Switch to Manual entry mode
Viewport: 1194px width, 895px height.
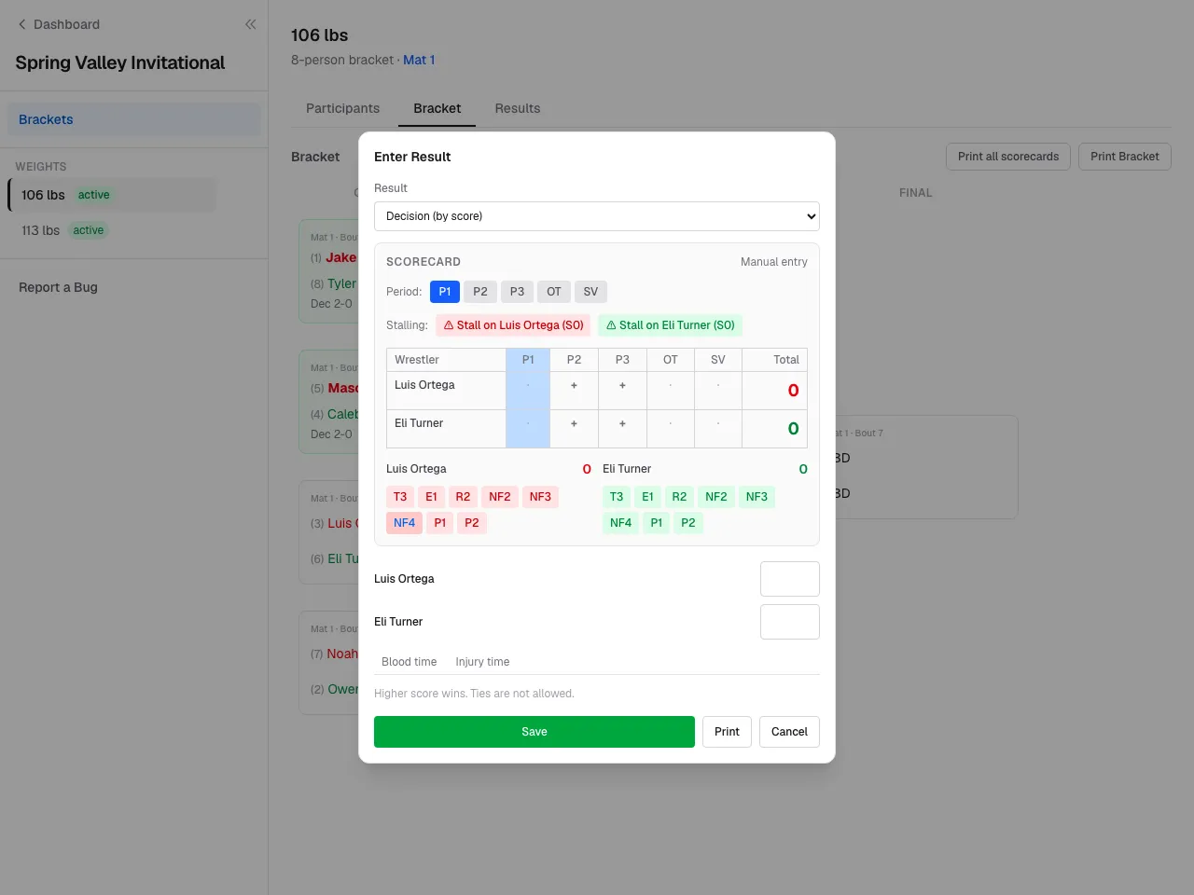click(x=774, y=262)
